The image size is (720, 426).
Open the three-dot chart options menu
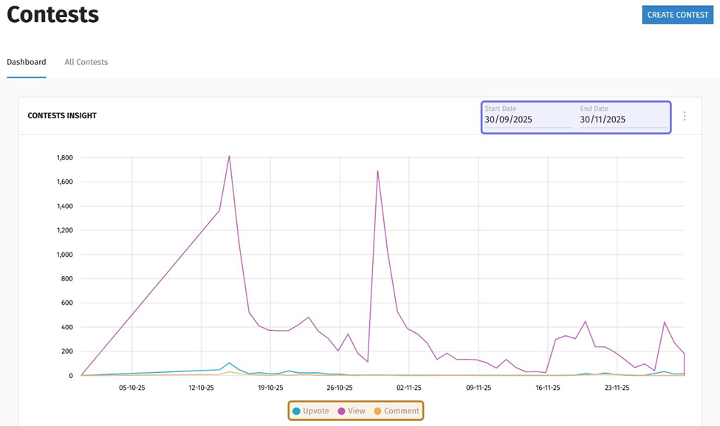tap(685, 117)
